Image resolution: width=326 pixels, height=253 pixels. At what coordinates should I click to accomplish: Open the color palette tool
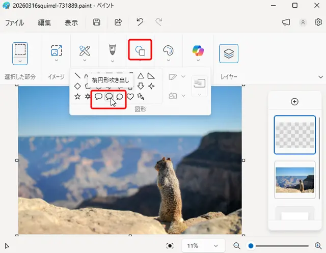pyautogui.click(x=168, y=50)
